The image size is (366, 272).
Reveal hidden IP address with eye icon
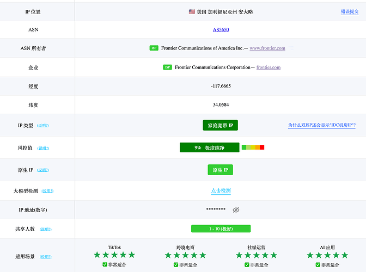click(236, 210)
